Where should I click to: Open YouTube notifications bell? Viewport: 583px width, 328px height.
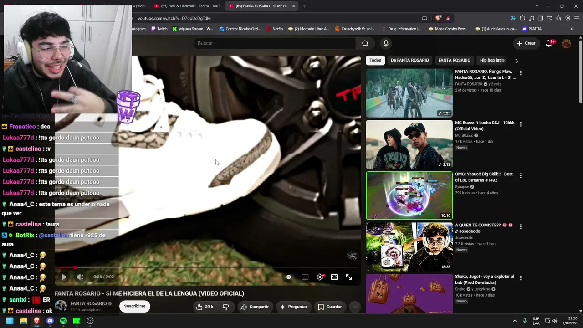click(x=549, y=43)
